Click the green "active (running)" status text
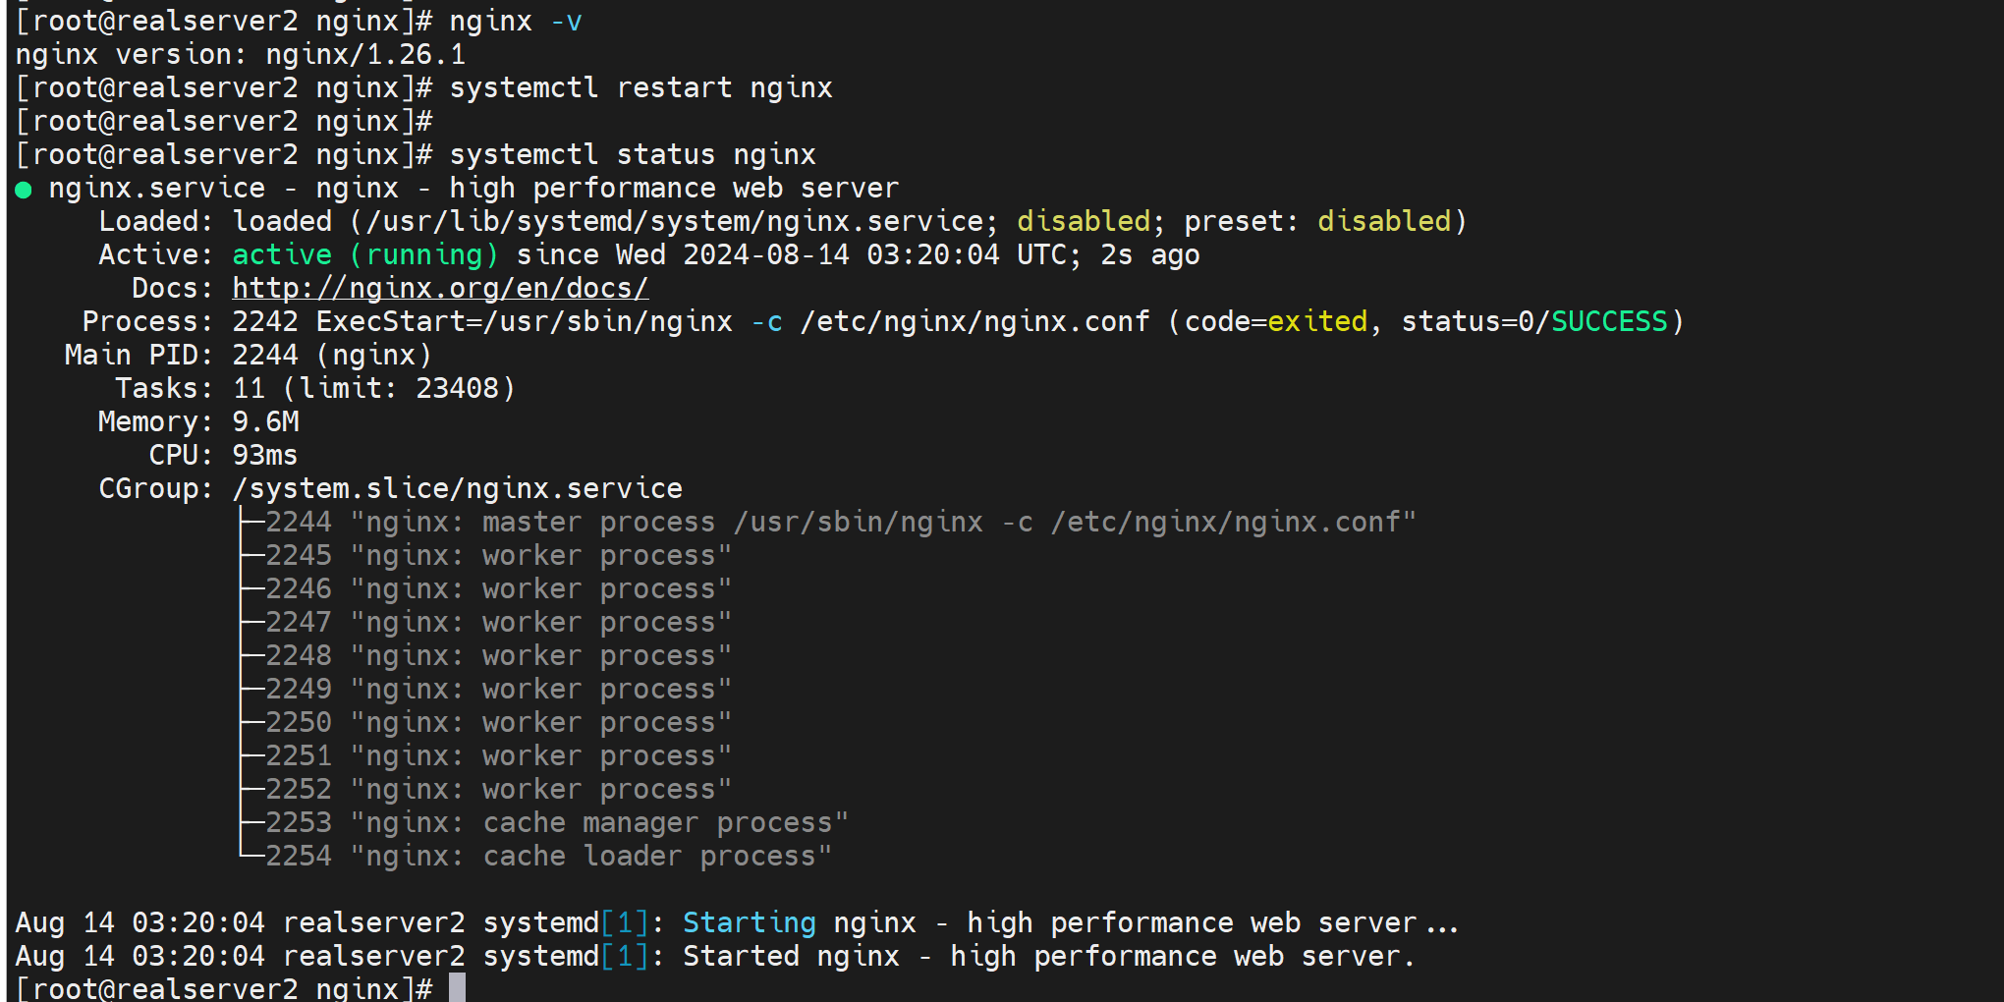Viewport: 2004px width, 1002px height. (x=364, y=254)
